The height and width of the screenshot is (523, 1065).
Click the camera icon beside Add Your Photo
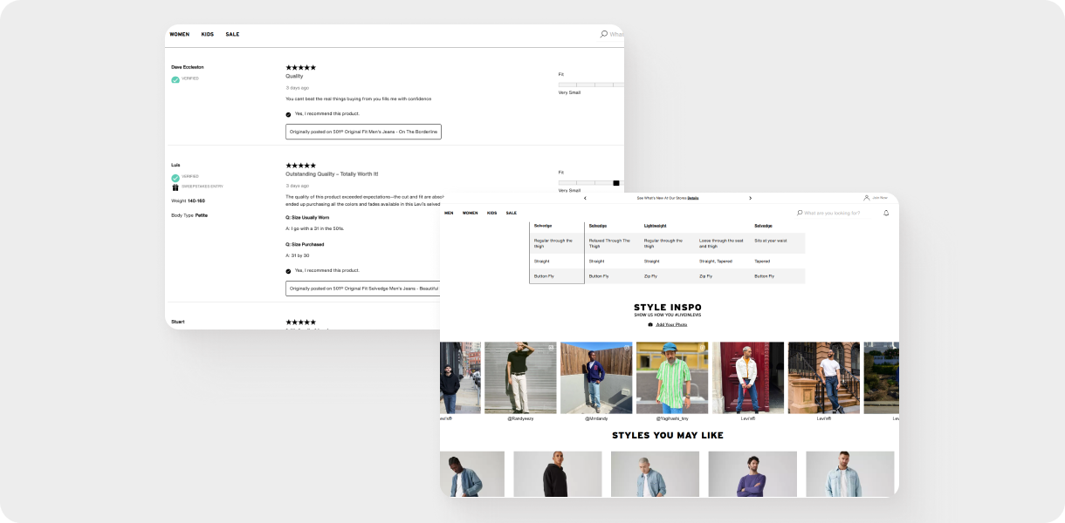(650, 324)
